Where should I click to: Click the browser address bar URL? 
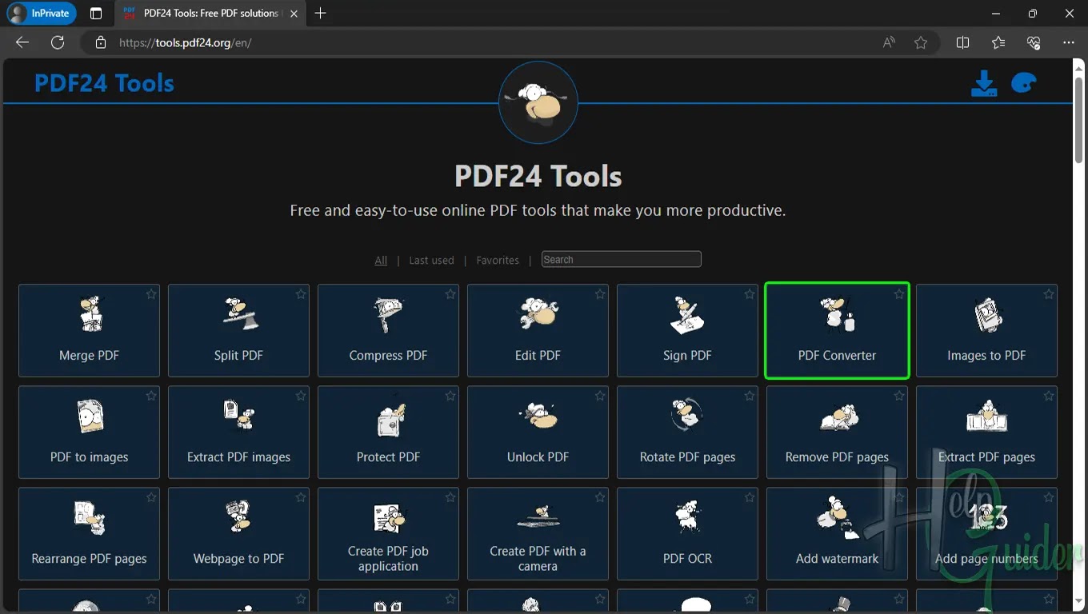(x=186, y=42)
